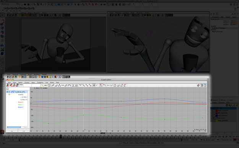Click the Frame All icon in Graph Editor

coord(42,85)
